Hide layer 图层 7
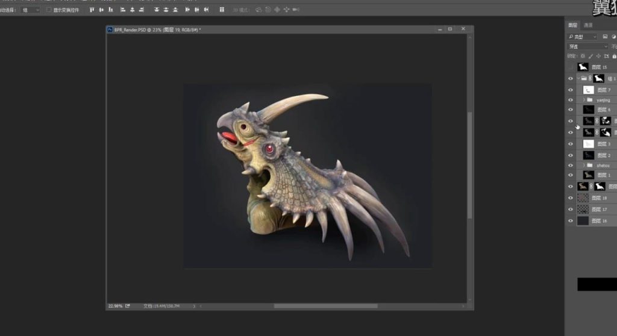 click(570, 90)
